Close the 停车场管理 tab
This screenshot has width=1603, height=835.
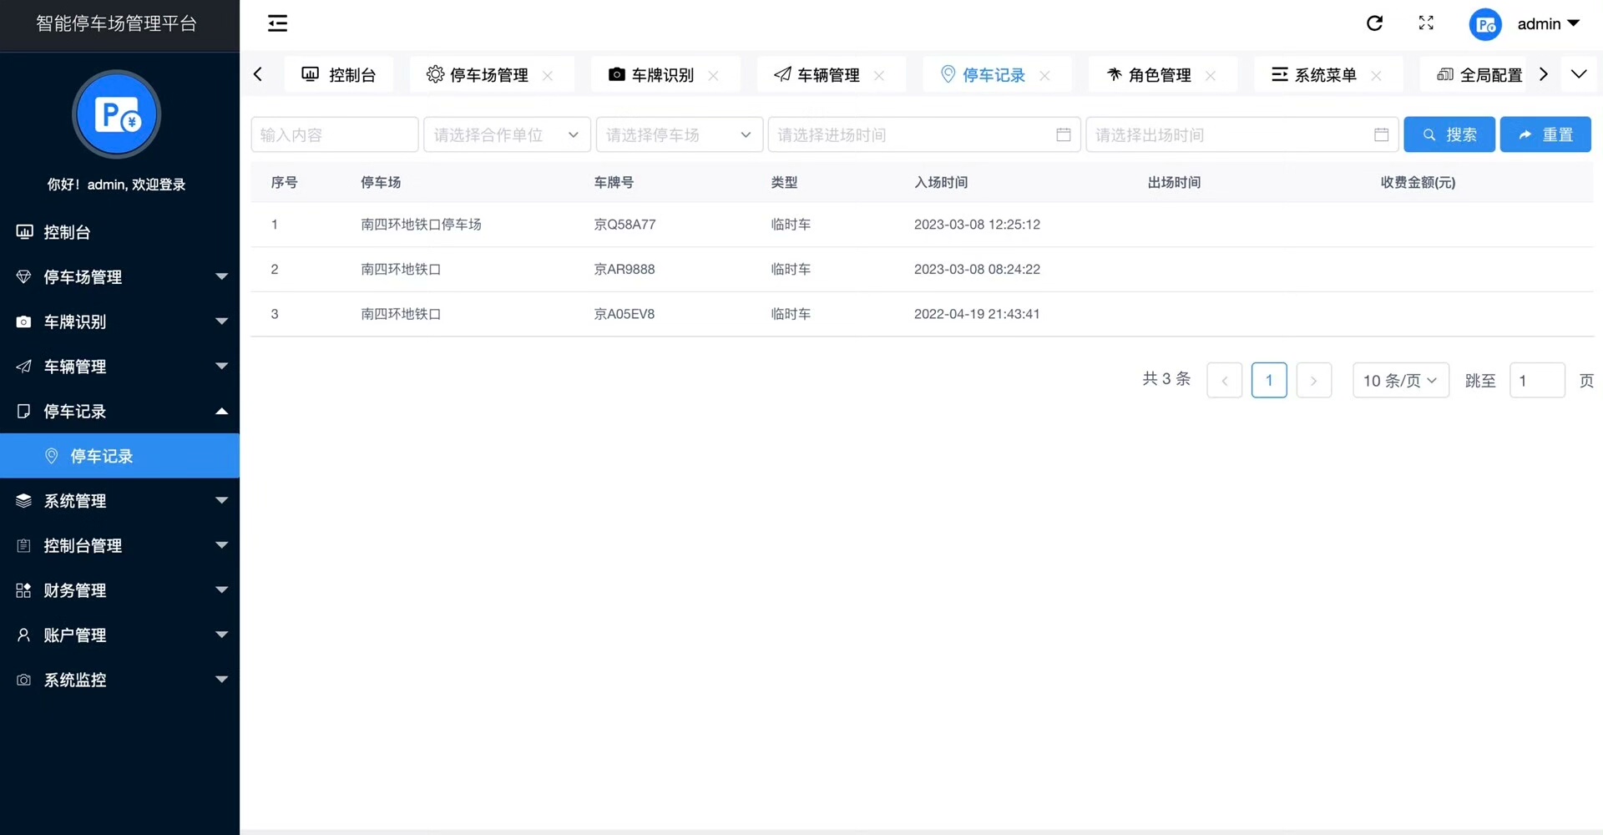(x=548, y=75)
